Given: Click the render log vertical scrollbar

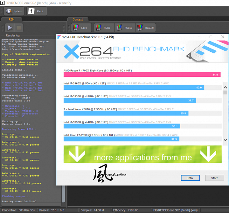Looking at the screenshot, I should (x=63, y=194).
